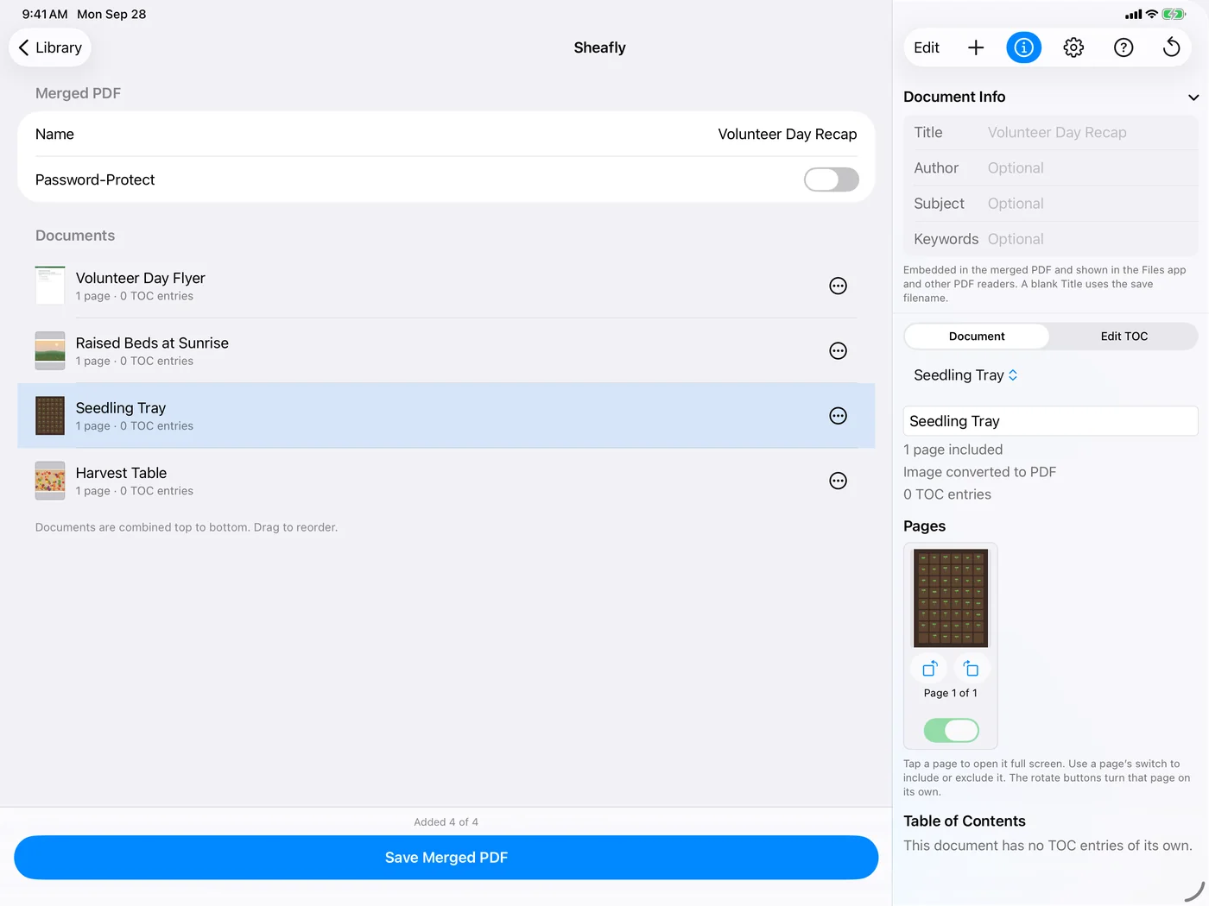Click the Author optional field
The width and height of the screenshot is (1209, 906).
click(x=1051, y=168)
